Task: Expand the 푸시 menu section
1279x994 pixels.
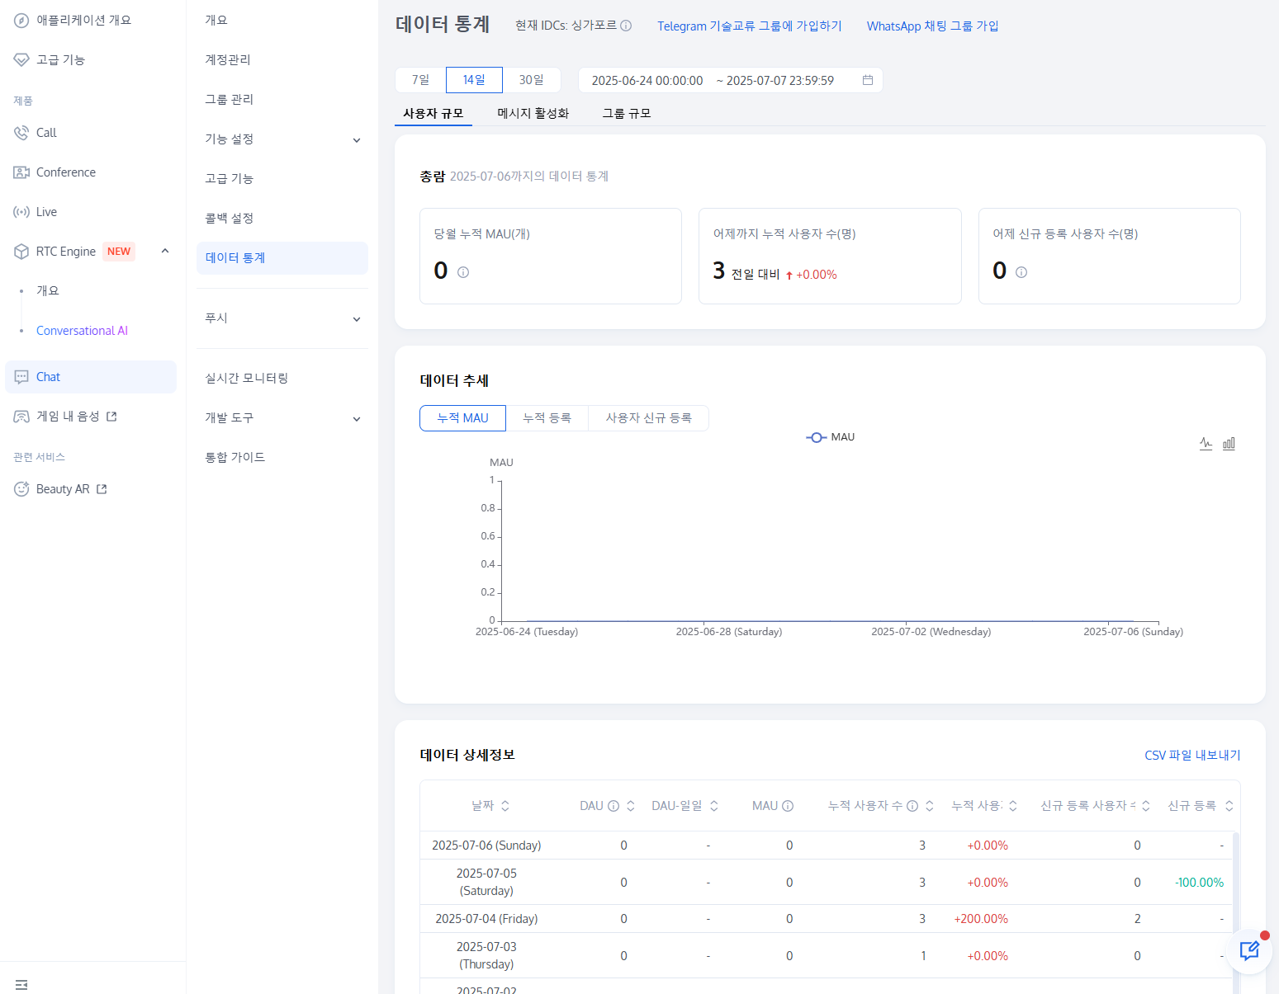Action: (357, 319)
